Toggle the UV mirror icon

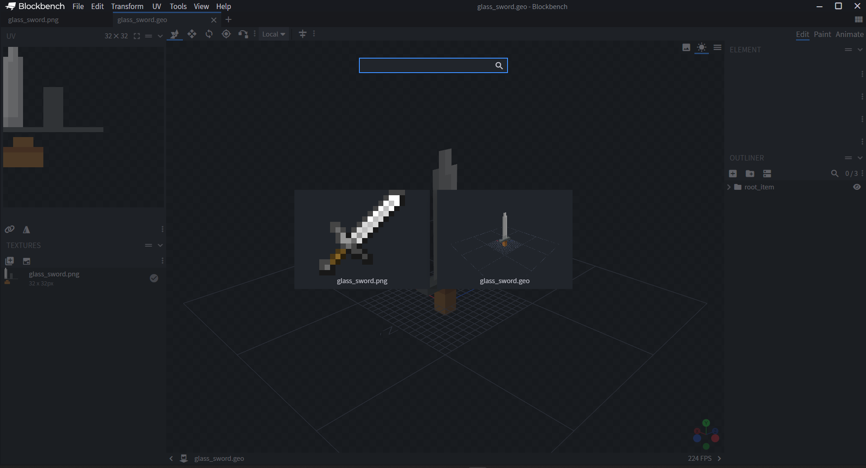27,230
